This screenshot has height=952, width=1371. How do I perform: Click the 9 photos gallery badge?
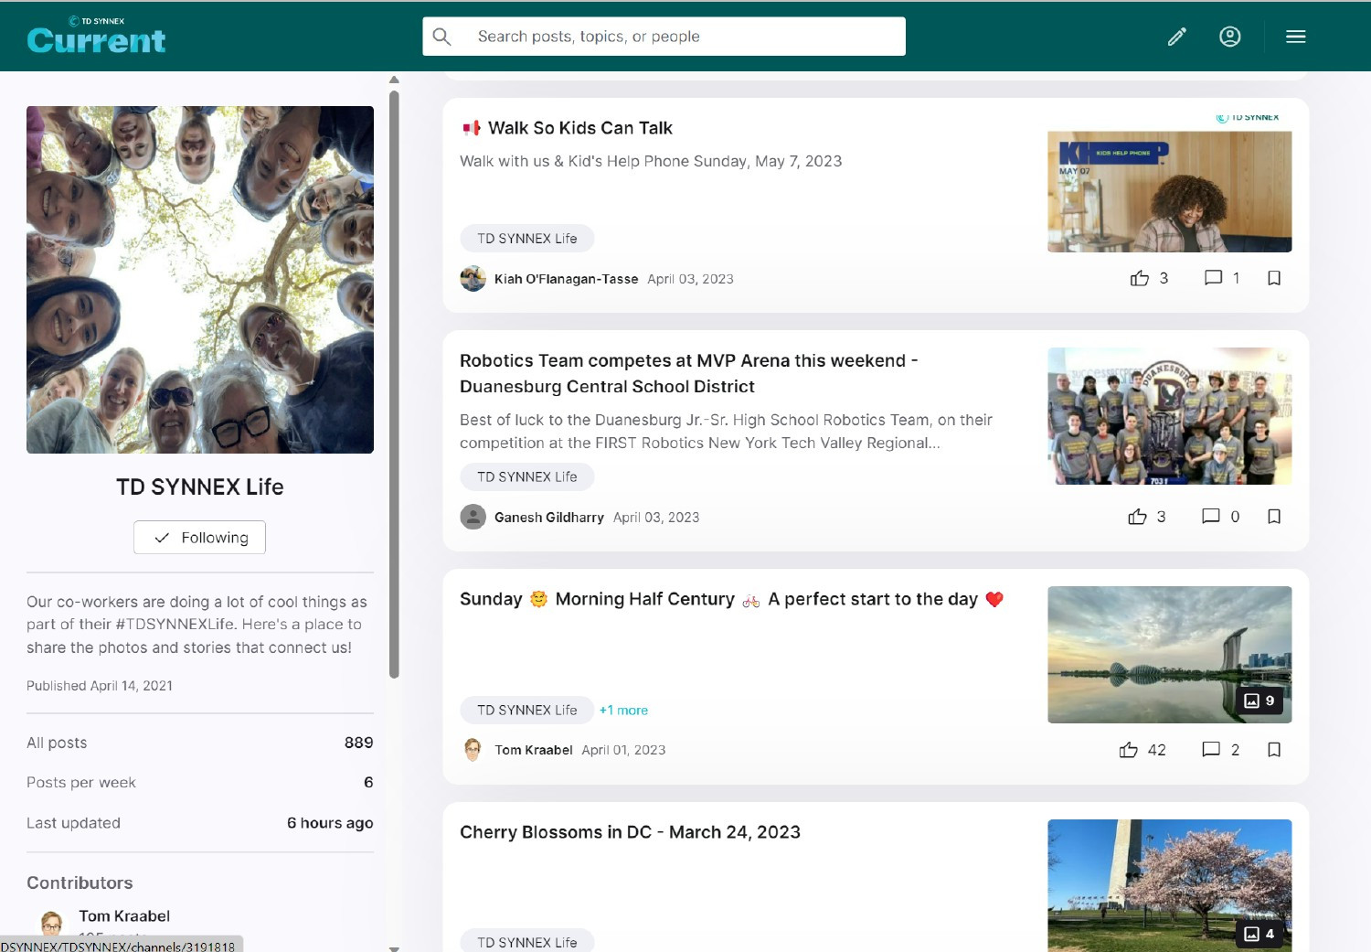(x=1259, y=701)
